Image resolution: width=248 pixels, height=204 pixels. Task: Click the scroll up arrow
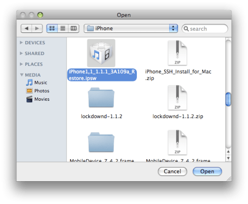click(228, 151)
